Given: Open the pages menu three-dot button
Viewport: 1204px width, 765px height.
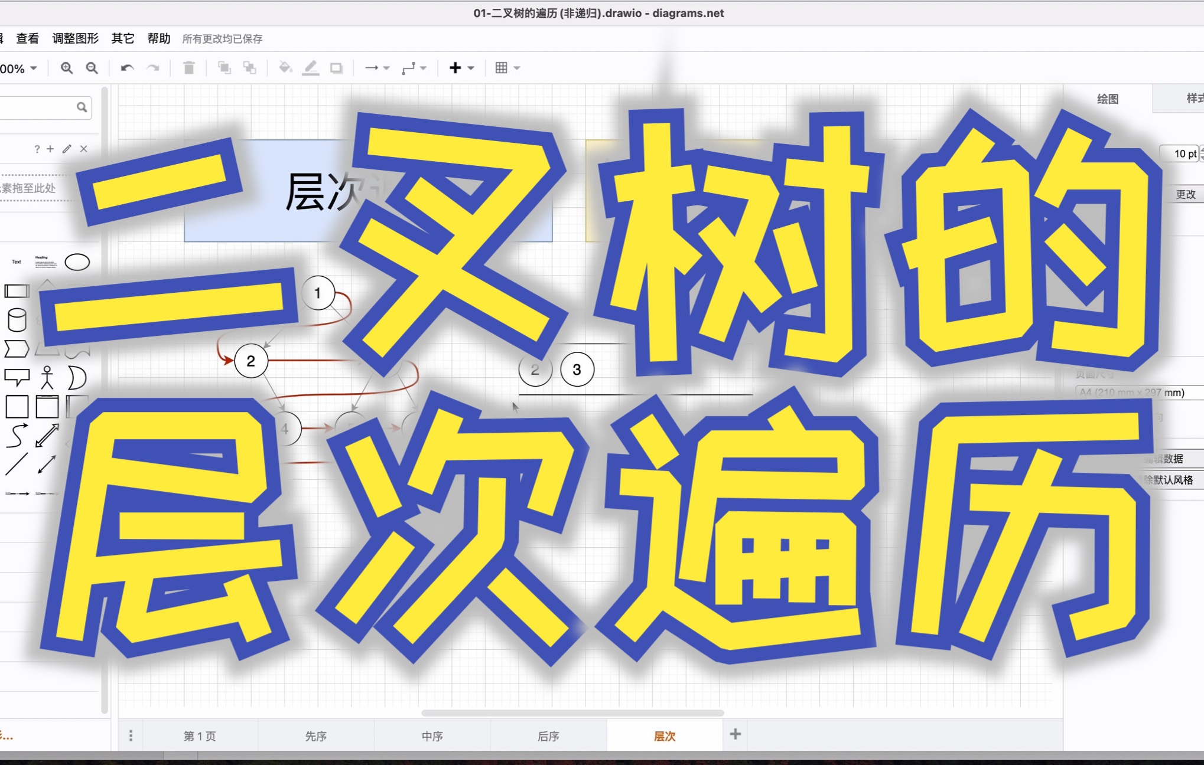Looking at the screenshot, I should click(131, 735).
